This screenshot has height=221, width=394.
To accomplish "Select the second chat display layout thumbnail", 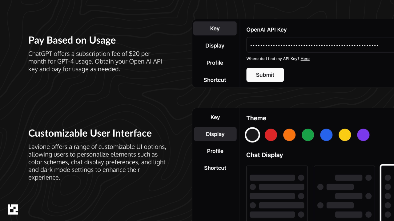I will point(344,193).
